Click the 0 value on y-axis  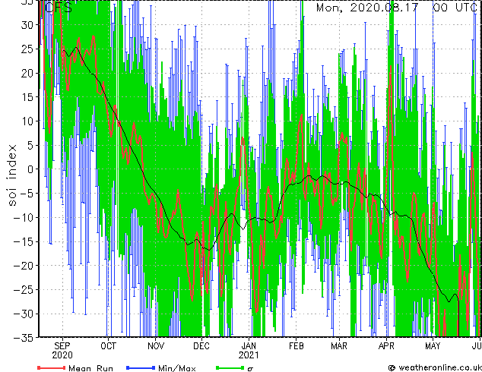(30, 169)
